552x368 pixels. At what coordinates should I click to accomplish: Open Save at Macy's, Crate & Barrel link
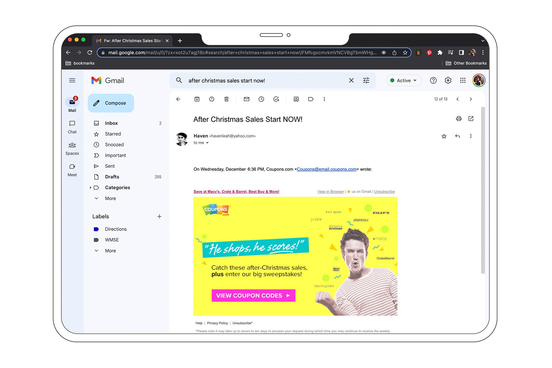236,192
